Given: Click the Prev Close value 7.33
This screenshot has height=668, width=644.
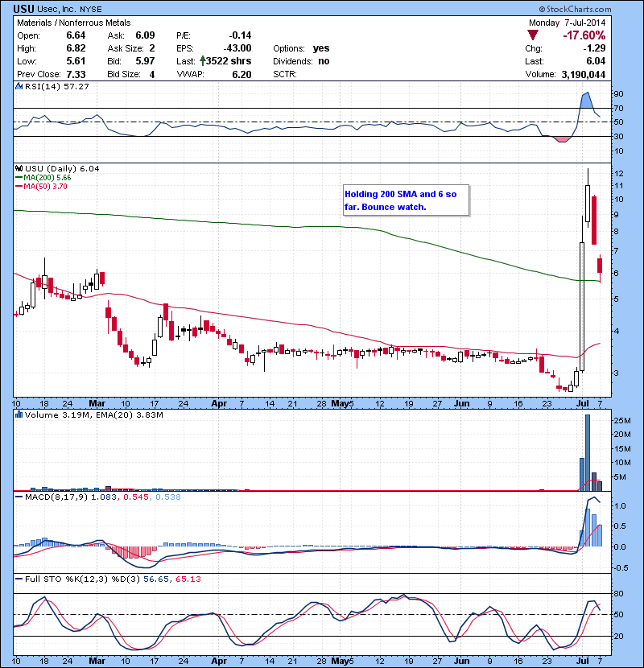Looking at the screenshot, I should 76,74.
